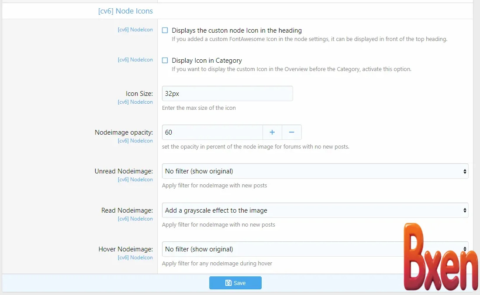Click the Icon Size input field
480x295 pixels.
click(227, 94)
